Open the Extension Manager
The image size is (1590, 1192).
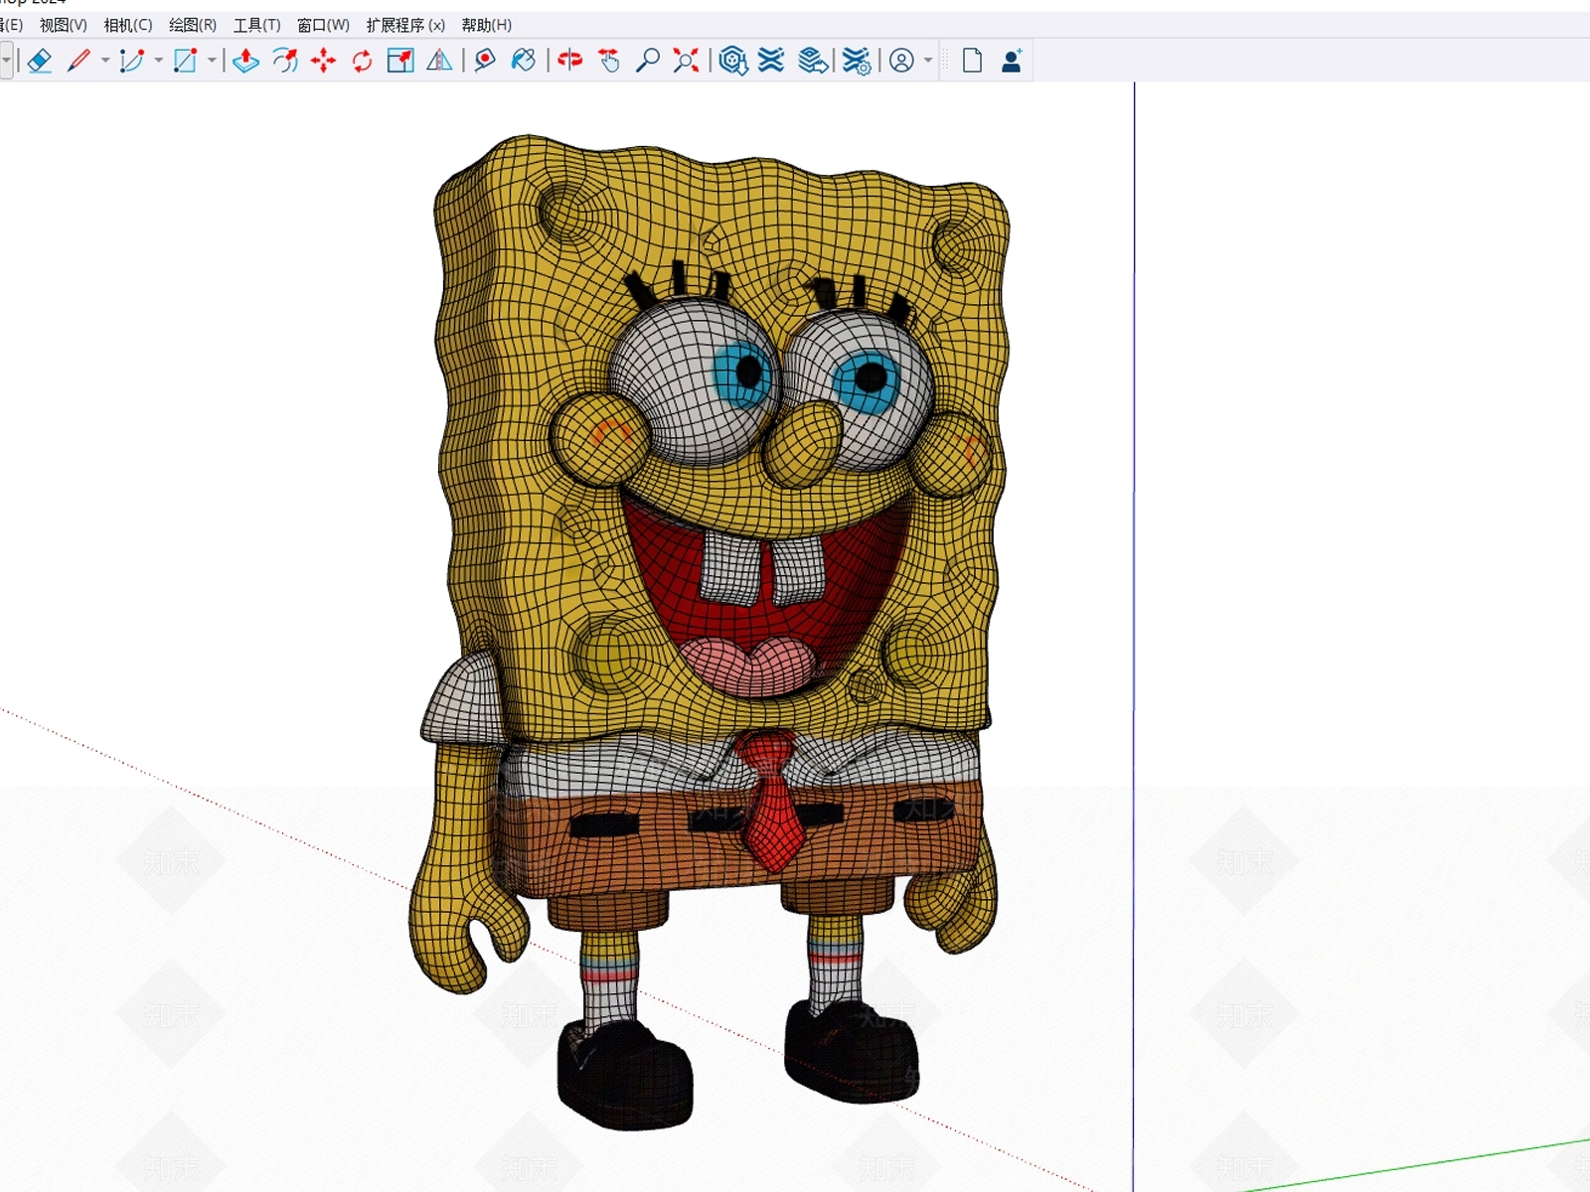857,61
